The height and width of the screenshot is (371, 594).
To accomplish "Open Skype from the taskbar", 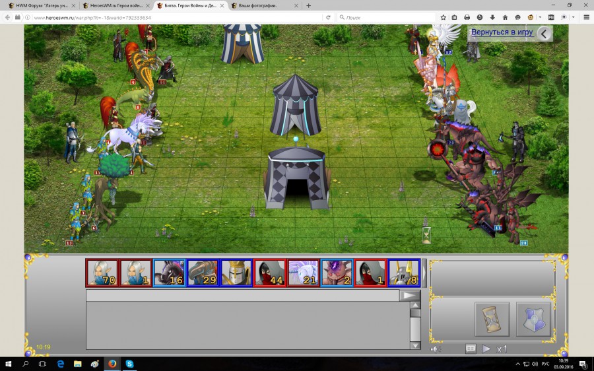I will 129,364.
